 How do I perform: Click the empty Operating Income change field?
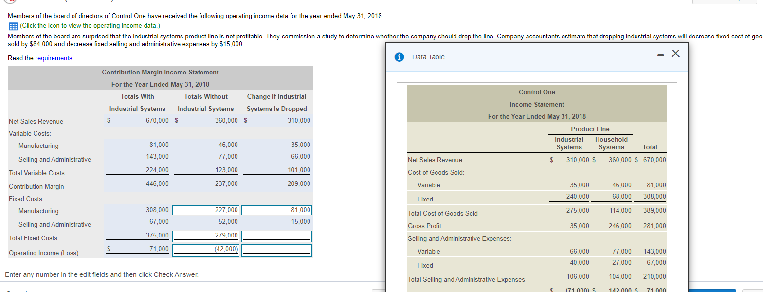pyautogui.click(x=276, y=250)
